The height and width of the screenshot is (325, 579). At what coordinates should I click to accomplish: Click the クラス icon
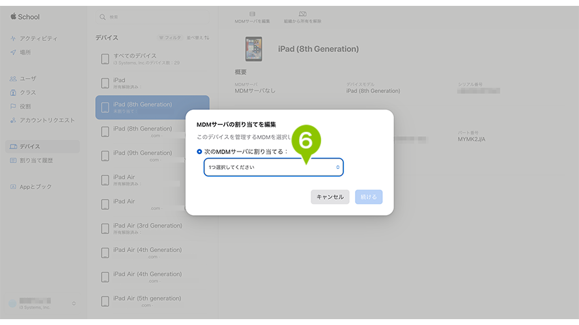tap(13, 92)
